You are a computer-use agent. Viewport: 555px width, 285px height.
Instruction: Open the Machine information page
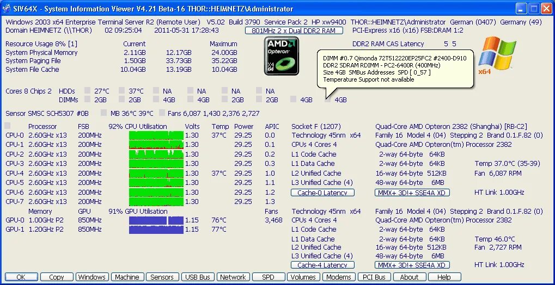coord(127,277)
